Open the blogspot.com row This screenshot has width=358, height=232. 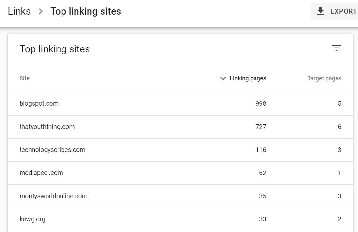pos(180,104)
